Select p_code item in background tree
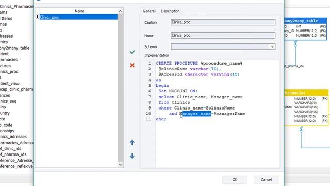Viewport: 330px width, 186px height. 6,125
